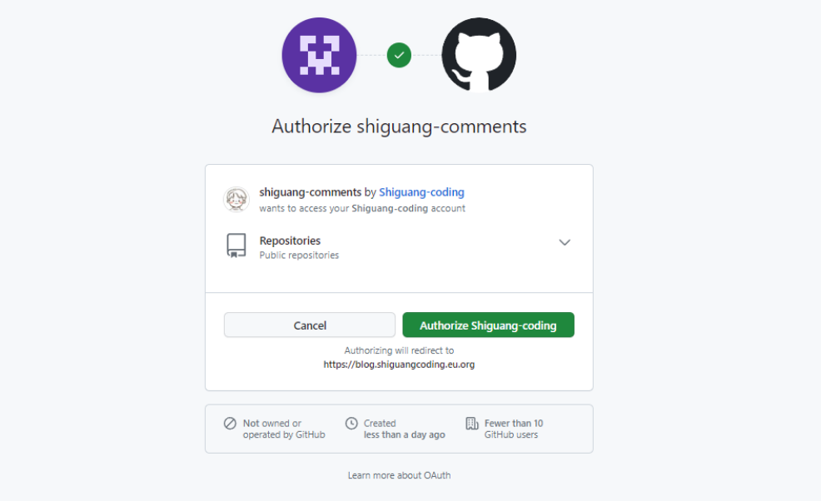Click the redirect URL https://blog.shiguangcoding.eu.org

coord(399,365)
